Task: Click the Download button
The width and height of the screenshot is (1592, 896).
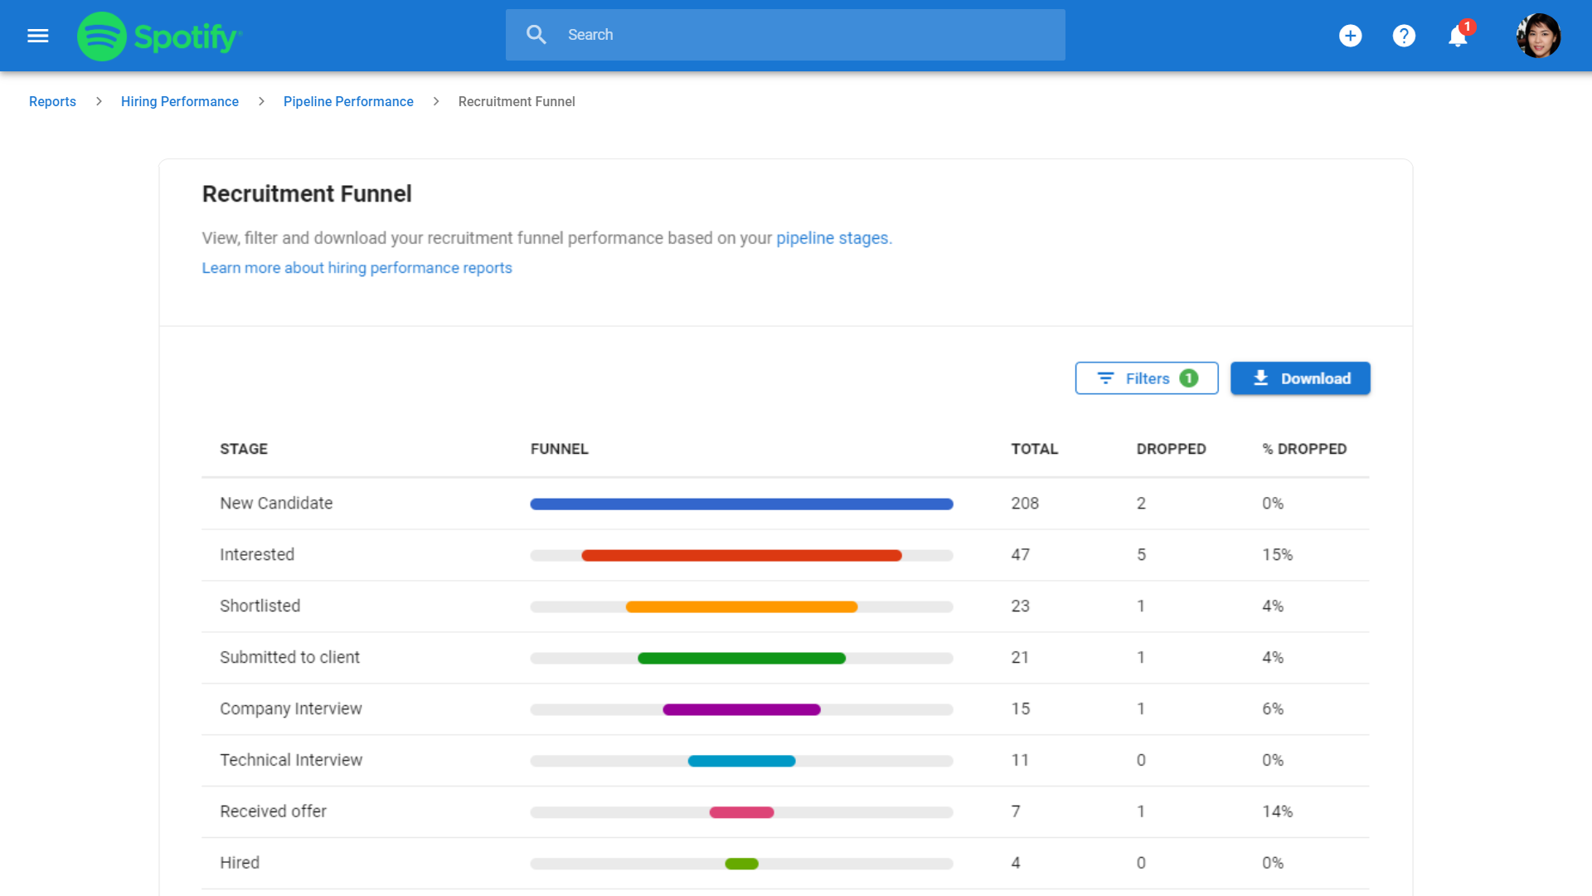Action: click(x=1300, y=378)
